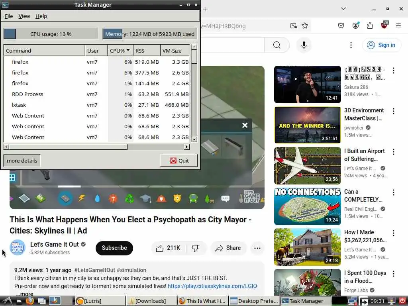Click the Subscribe button
The image size is (408, 306).
click(114, 248)
